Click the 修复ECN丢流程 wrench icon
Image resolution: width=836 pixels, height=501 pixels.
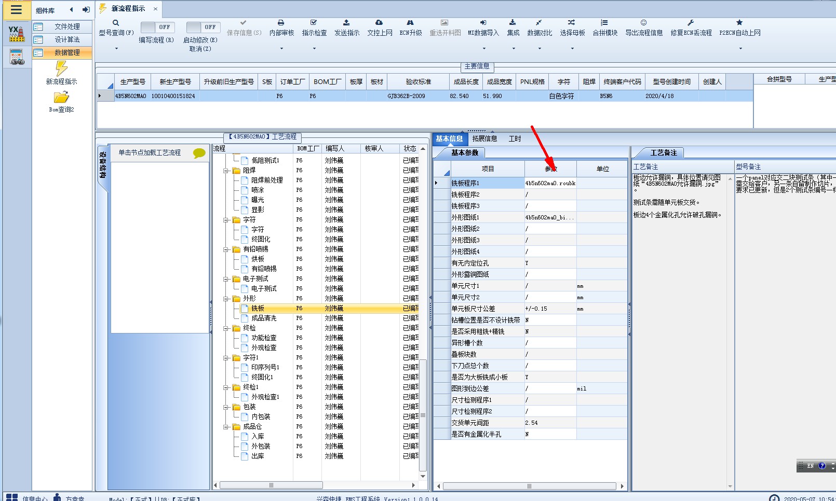click(x=691, y=23)
